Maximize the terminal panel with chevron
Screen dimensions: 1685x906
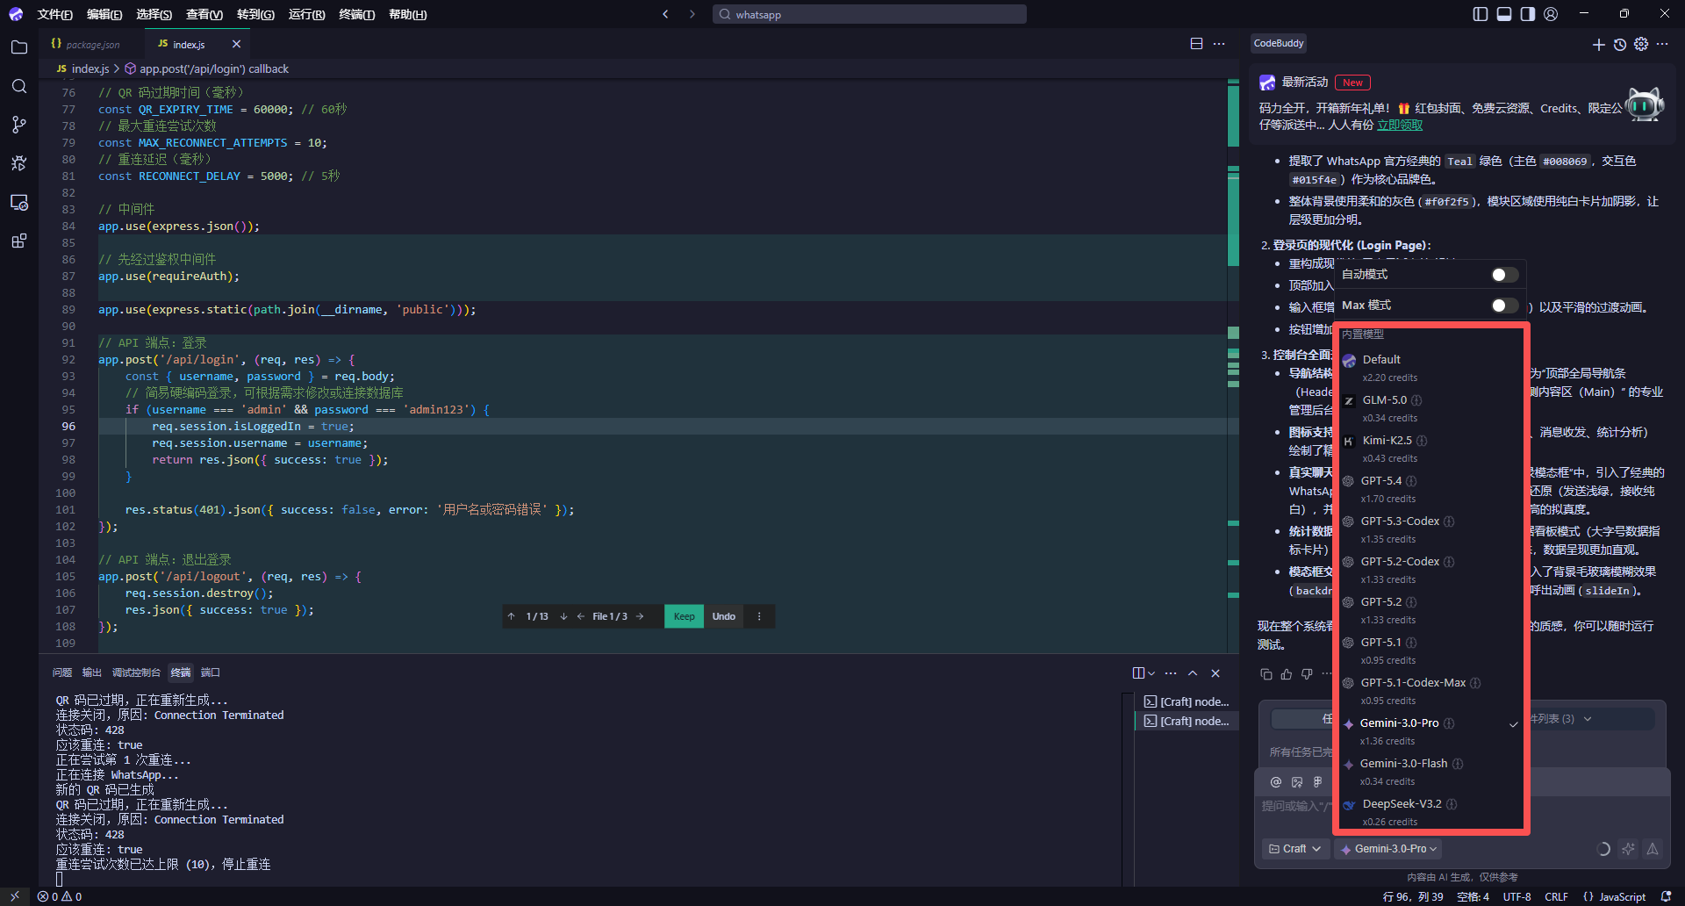(1193, 673)
